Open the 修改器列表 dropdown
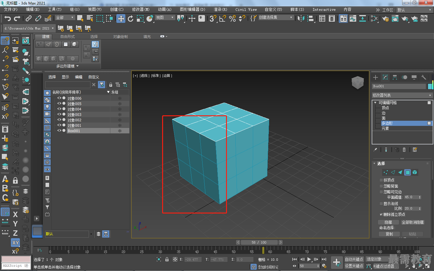434x271 pixels. pyautogui.click(x=402, y=95)
